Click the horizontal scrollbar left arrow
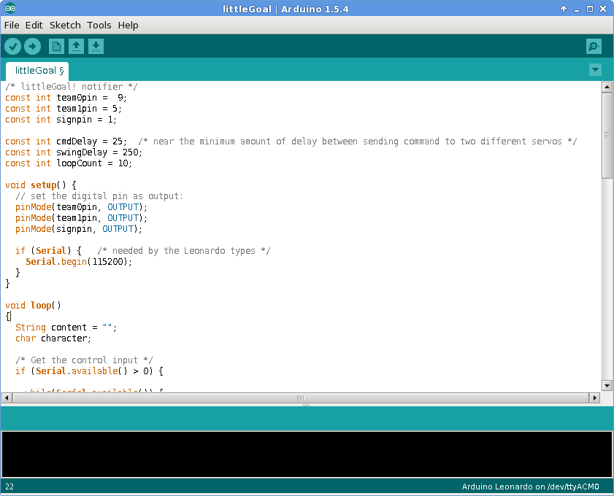The height and width of the screenshot is (496, 614). [7, 398]
